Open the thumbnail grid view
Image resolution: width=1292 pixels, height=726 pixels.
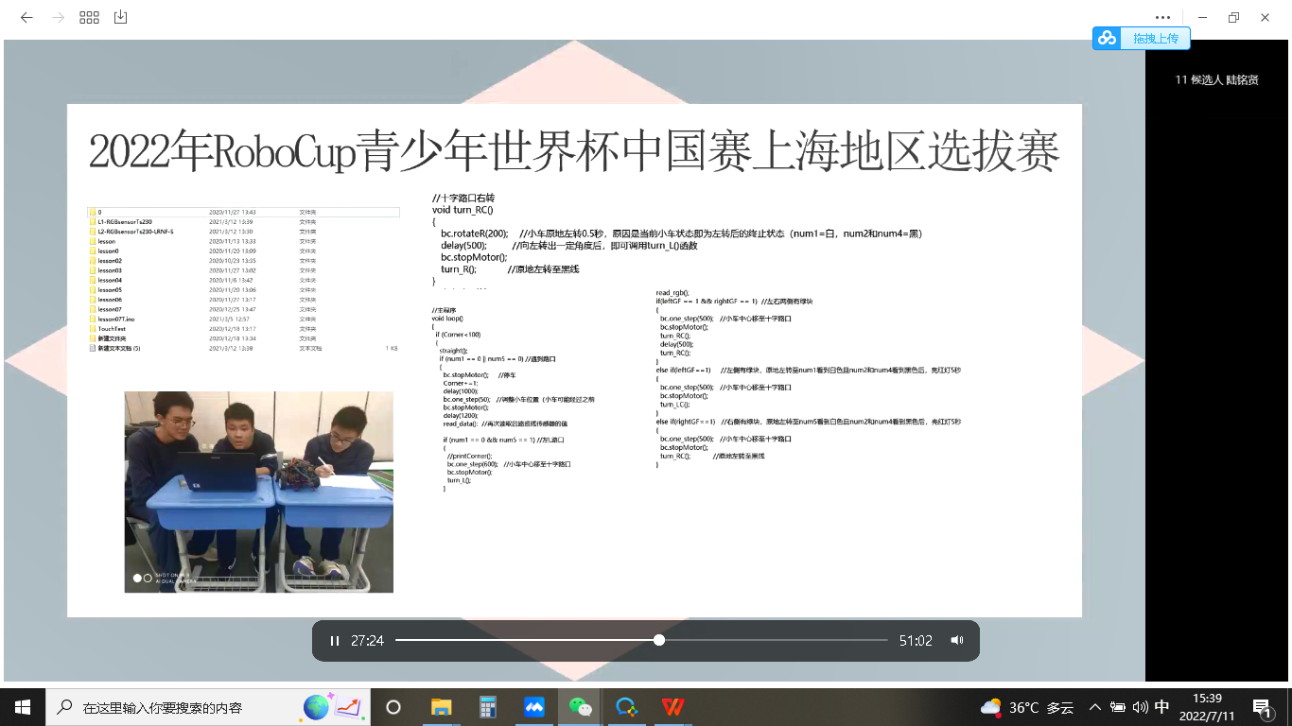click(89, 17)
